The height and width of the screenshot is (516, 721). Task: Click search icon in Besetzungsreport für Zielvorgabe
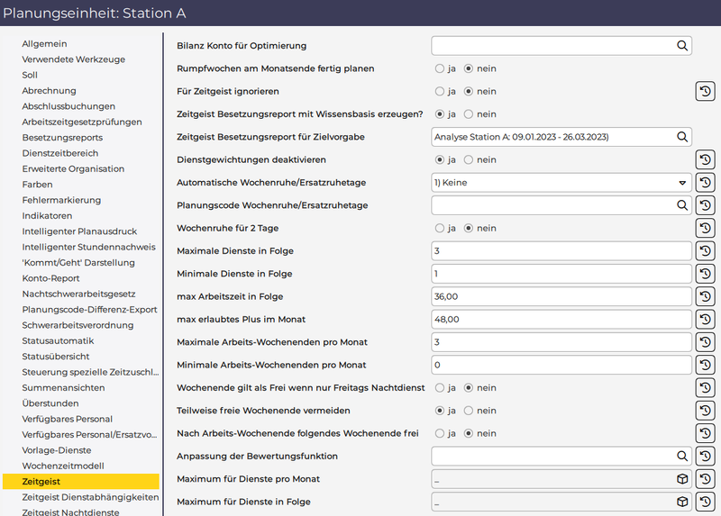click(682, 137)
